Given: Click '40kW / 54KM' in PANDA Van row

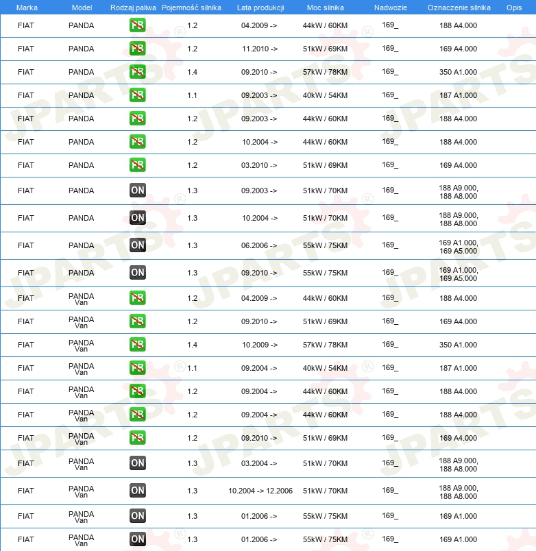Looking at the screenshot, I should [x=325, y=368].
